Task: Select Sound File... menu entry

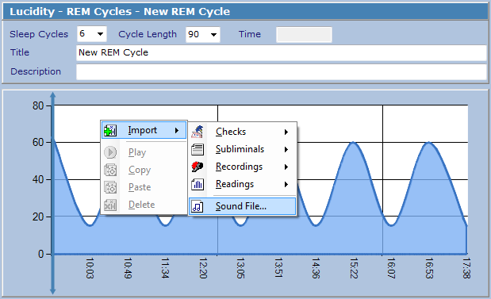Action: 243,206
